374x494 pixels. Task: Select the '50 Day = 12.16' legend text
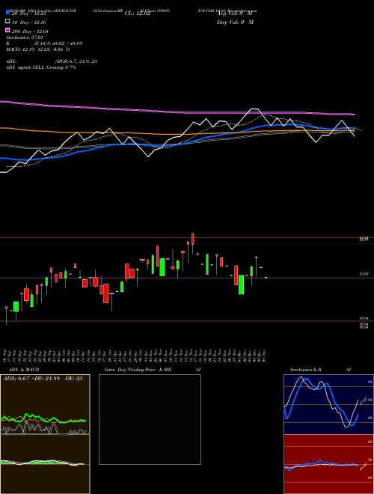click(29, 22)
